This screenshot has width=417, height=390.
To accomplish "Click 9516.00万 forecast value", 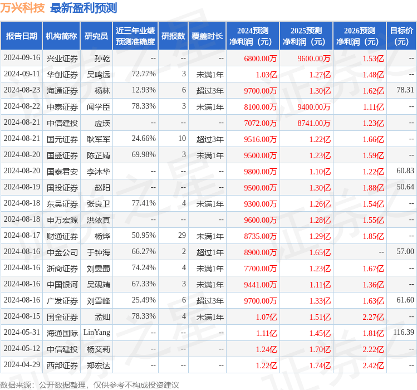I will pos(261,139).
